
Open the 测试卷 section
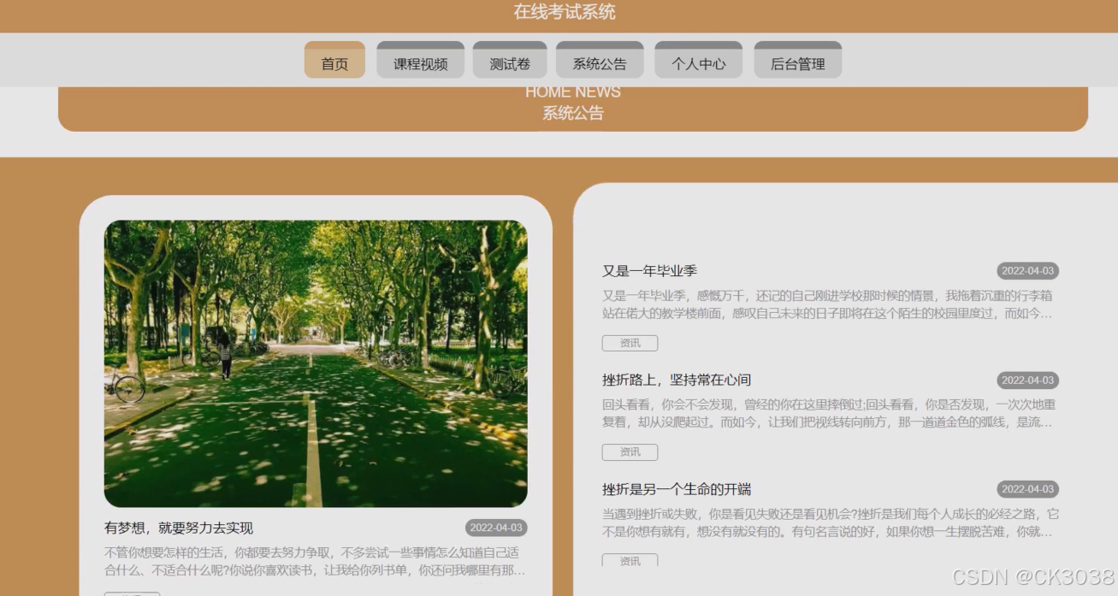(510, 61)
